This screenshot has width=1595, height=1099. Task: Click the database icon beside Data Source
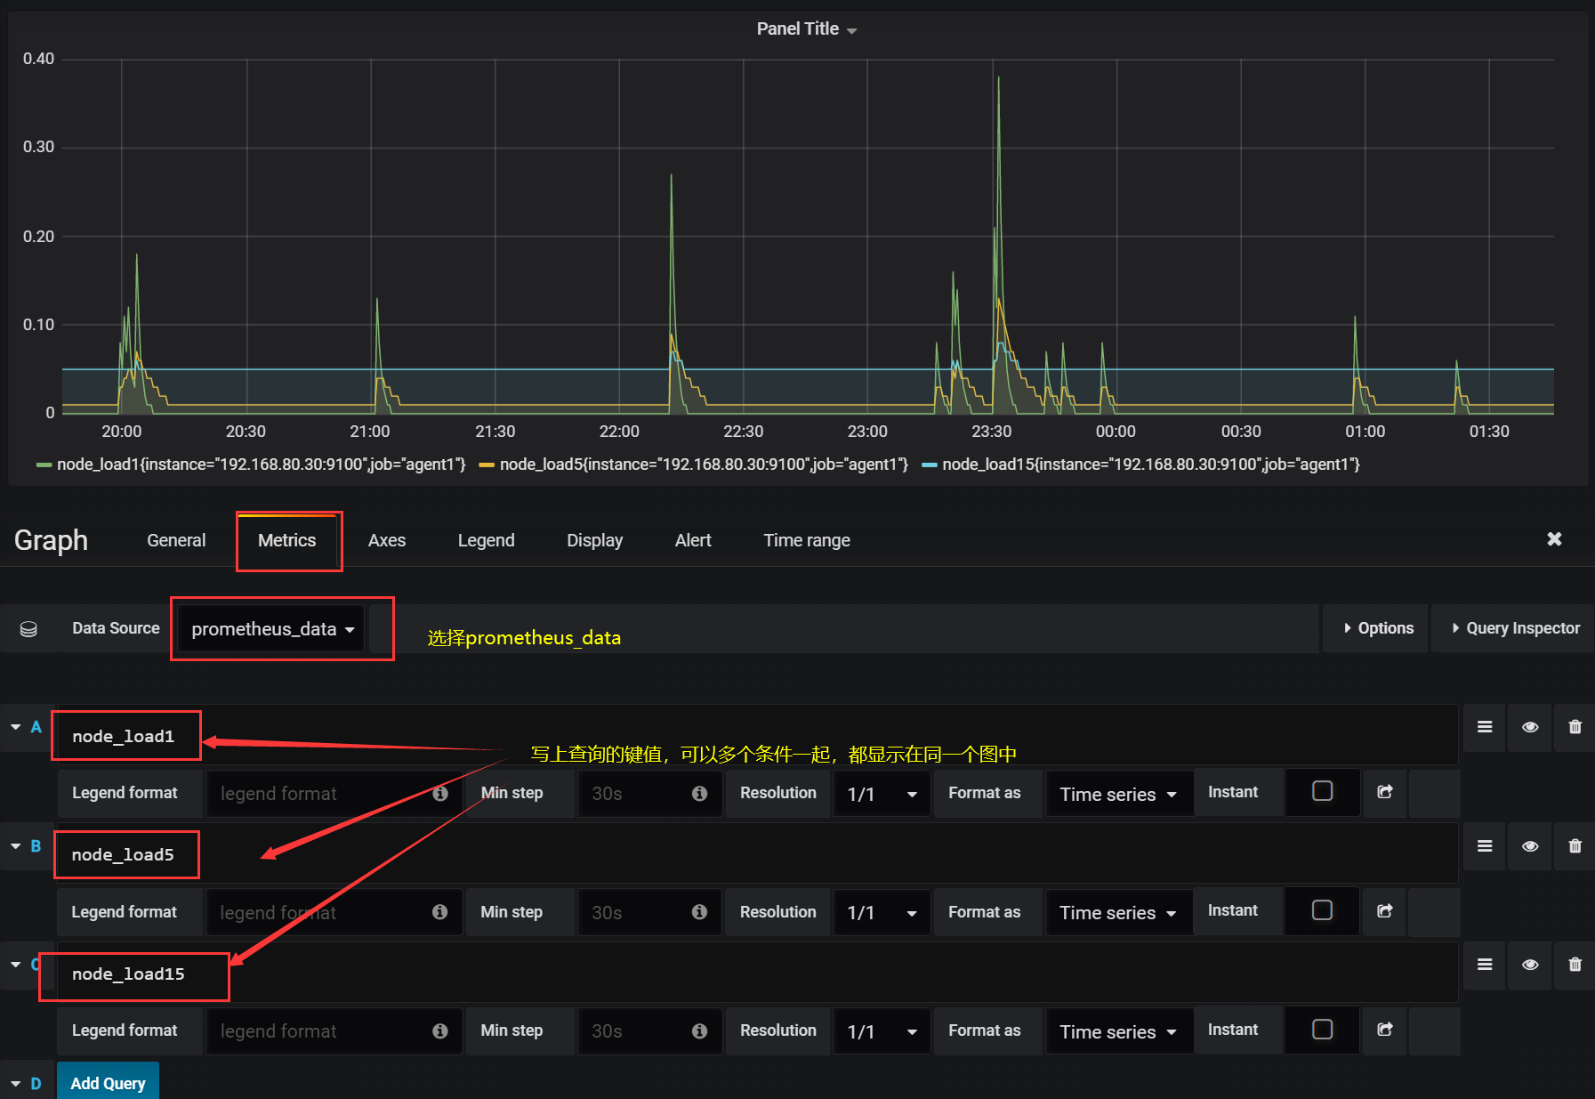click(x=28, y=629)
